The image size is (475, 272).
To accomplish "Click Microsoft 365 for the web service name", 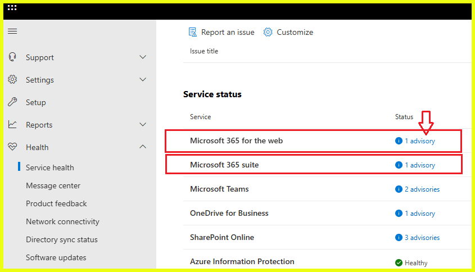I will coord(236,140).
